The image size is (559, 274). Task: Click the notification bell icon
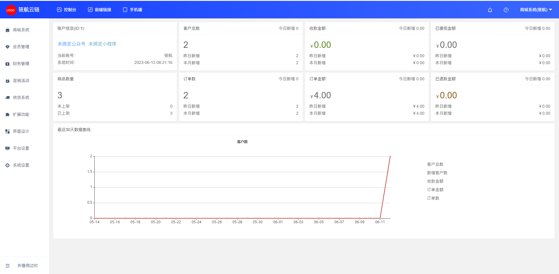coord(490,10)
